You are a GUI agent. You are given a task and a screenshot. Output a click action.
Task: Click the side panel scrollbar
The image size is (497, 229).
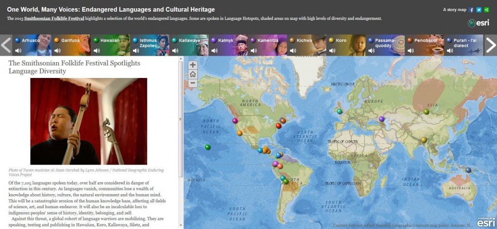[x=181, y=119]
